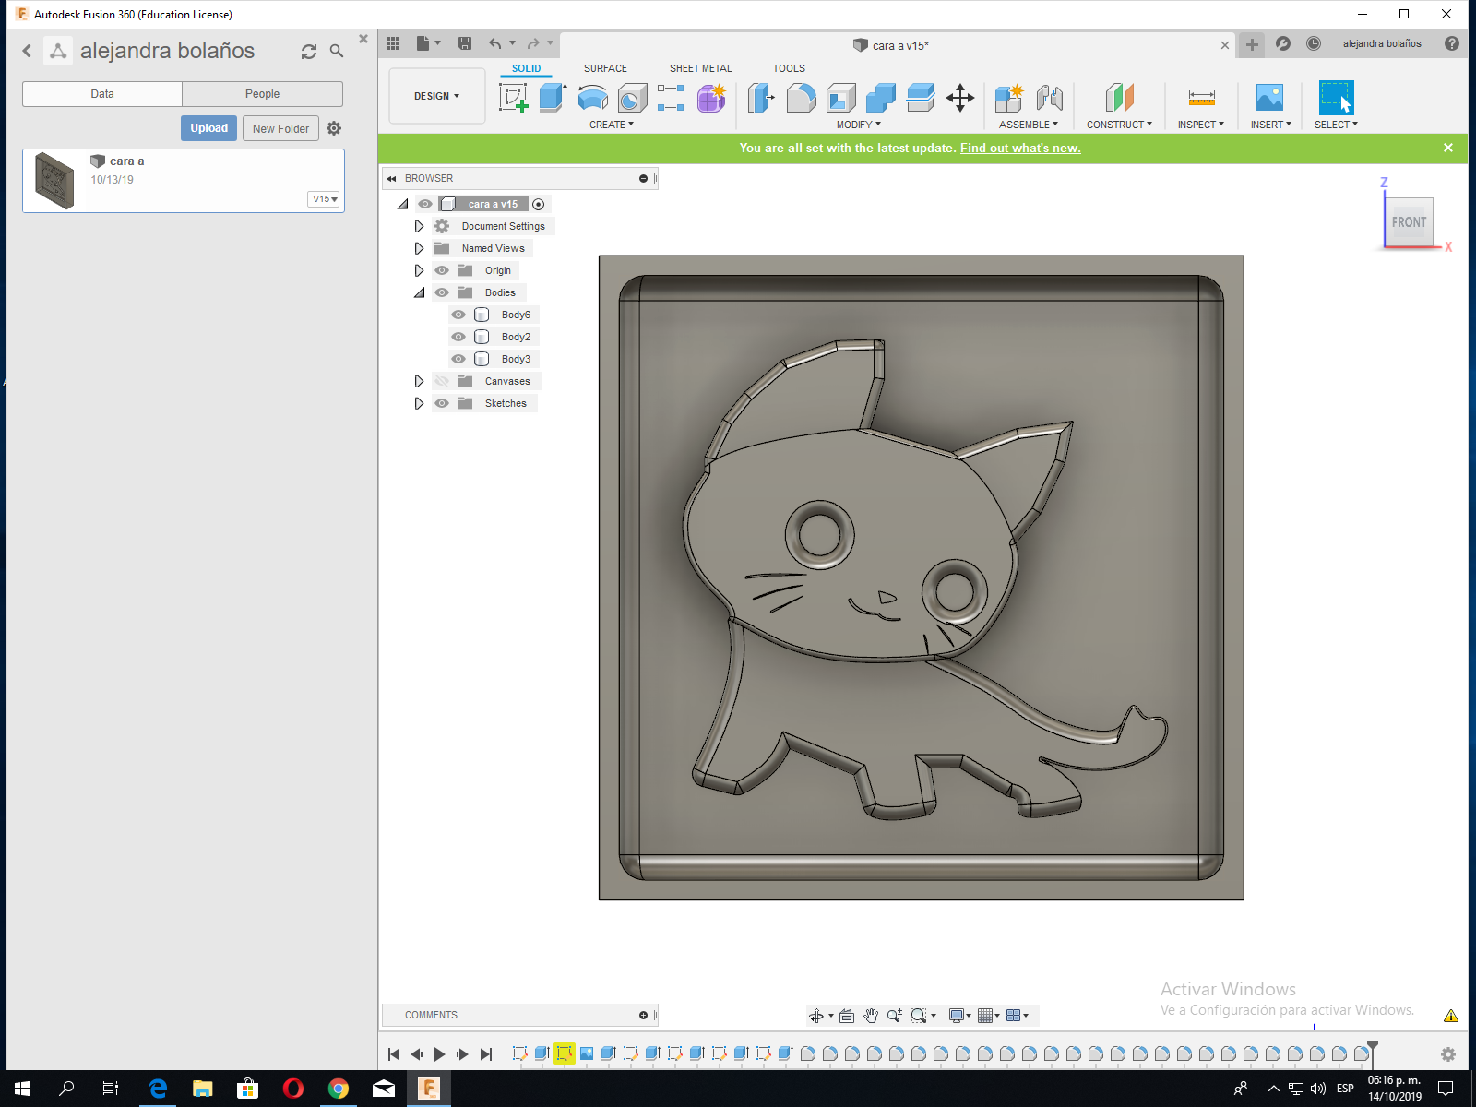Select the Pan hand tool
The width and height of the screenshot is (1476, 1107).
click(x=871, y=1016)
